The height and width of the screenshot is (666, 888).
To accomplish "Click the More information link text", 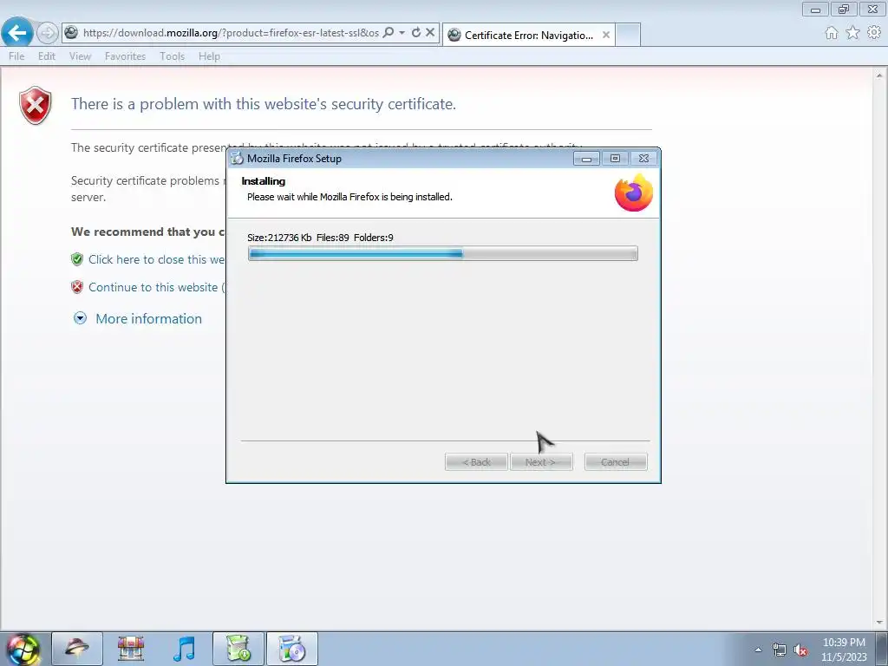I will [148, 319].
